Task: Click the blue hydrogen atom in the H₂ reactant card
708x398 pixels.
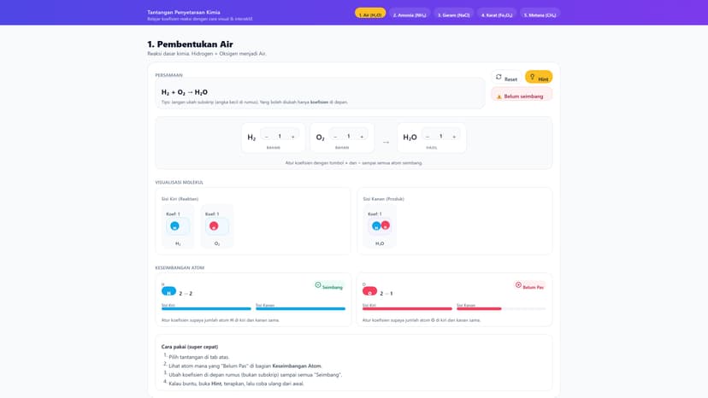Action: pos(174,226)
